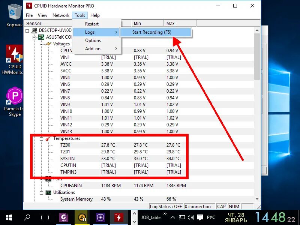Click the Temperatures thermometer icon
This screenshot has height=225, width=300.
48,139
